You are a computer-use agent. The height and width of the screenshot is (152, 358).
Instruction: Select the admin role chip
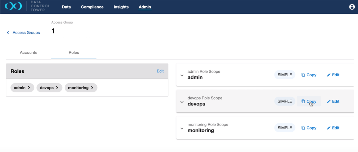click(x=22, y=88)
